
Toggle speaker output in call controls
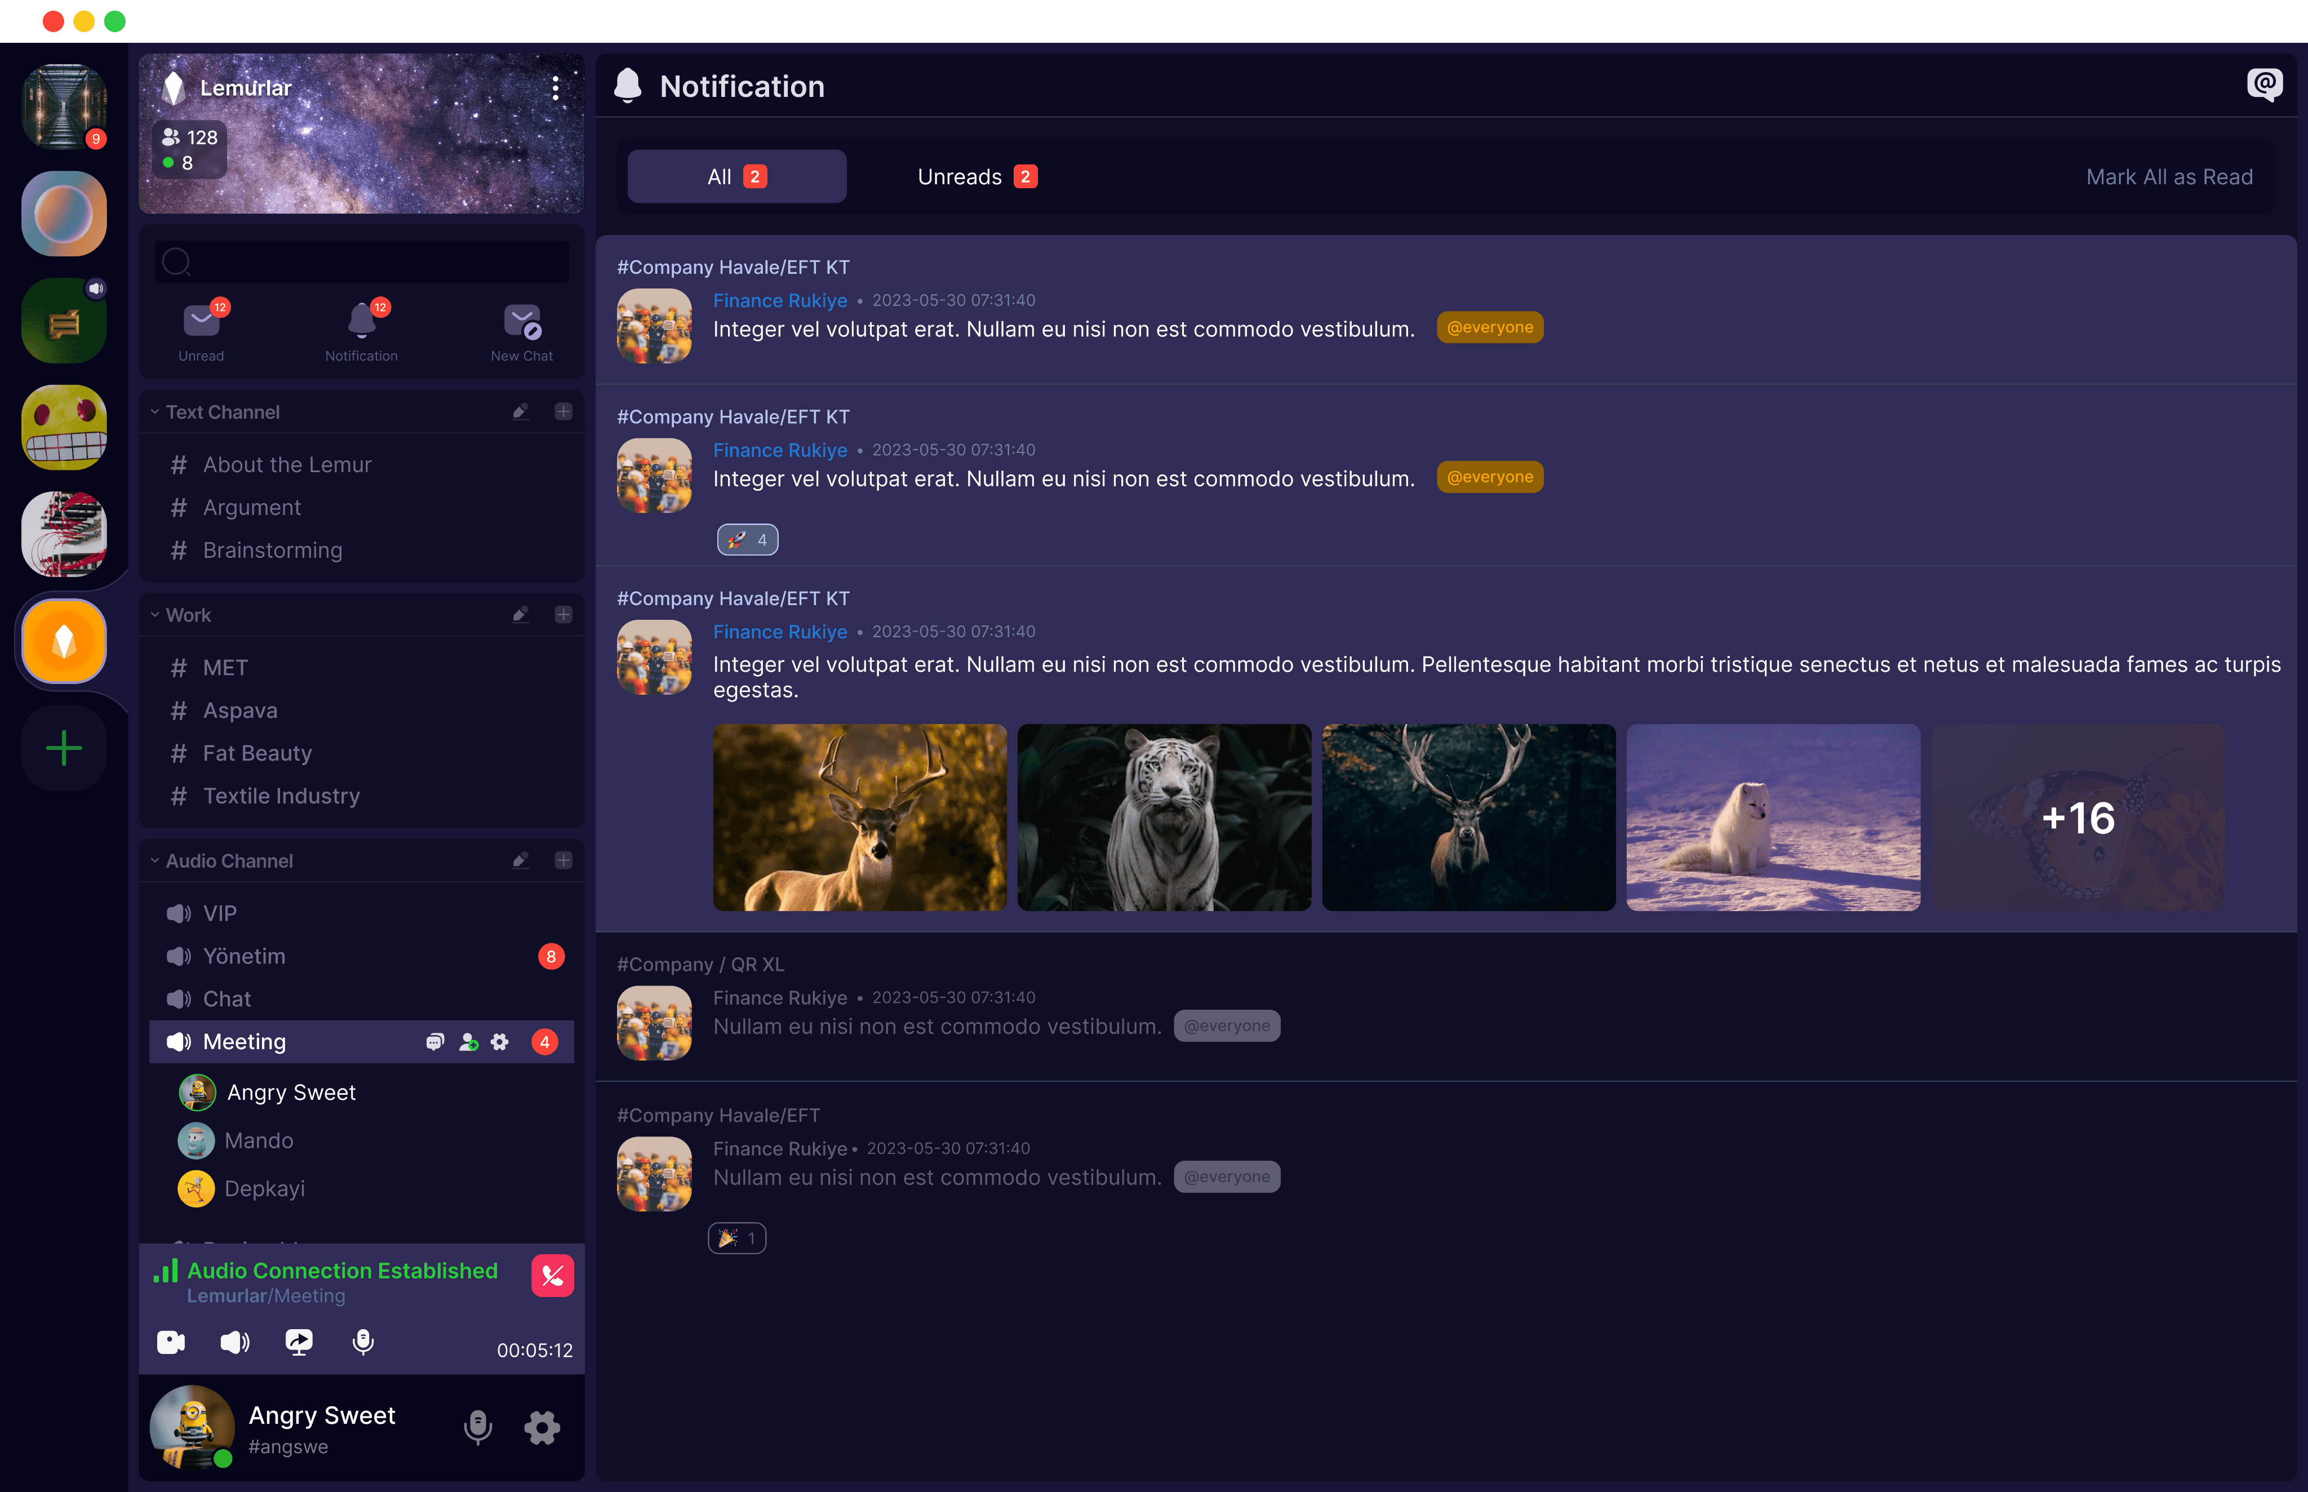(234, 1342)
